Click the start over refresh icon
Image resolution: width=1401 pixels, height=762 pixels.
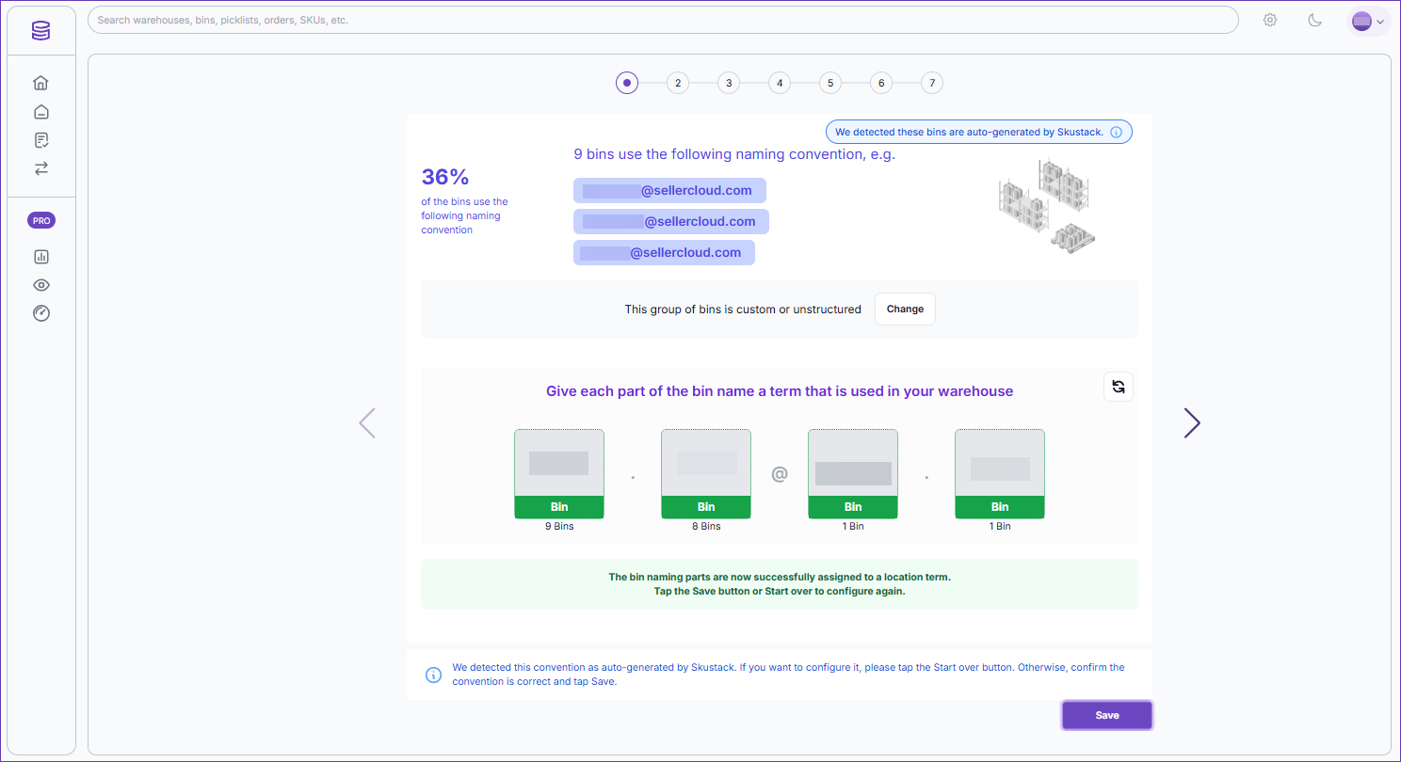[1119, 387]
